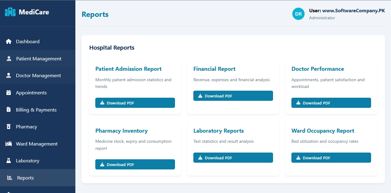
Task: Download the Patient Admission Report PDF
Action: point(135,103)
